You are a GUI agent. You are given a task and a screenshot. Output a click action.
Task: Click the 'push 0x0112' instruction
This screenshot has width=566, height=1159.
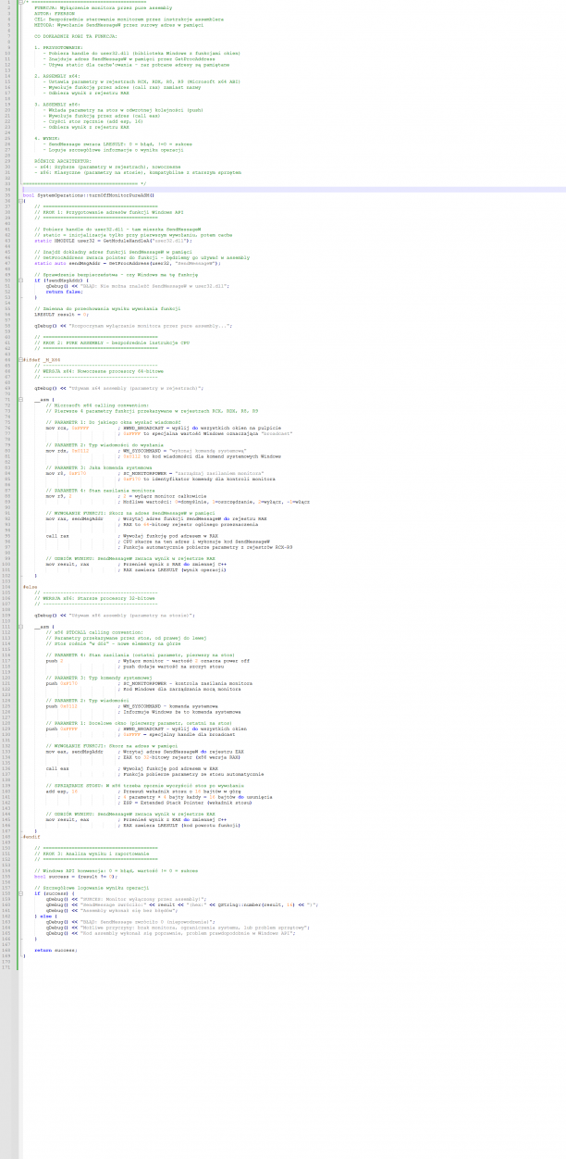(62, 706)
